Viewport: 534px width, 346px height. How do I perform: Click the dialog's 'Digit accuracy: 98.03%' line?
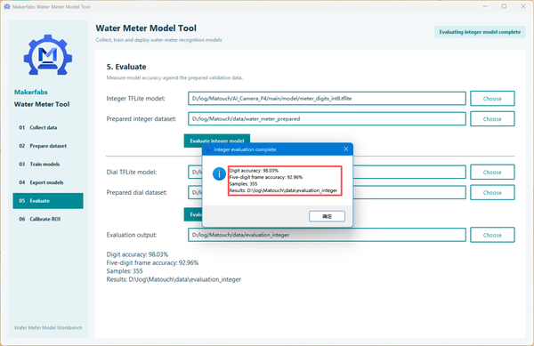[254, 171]
